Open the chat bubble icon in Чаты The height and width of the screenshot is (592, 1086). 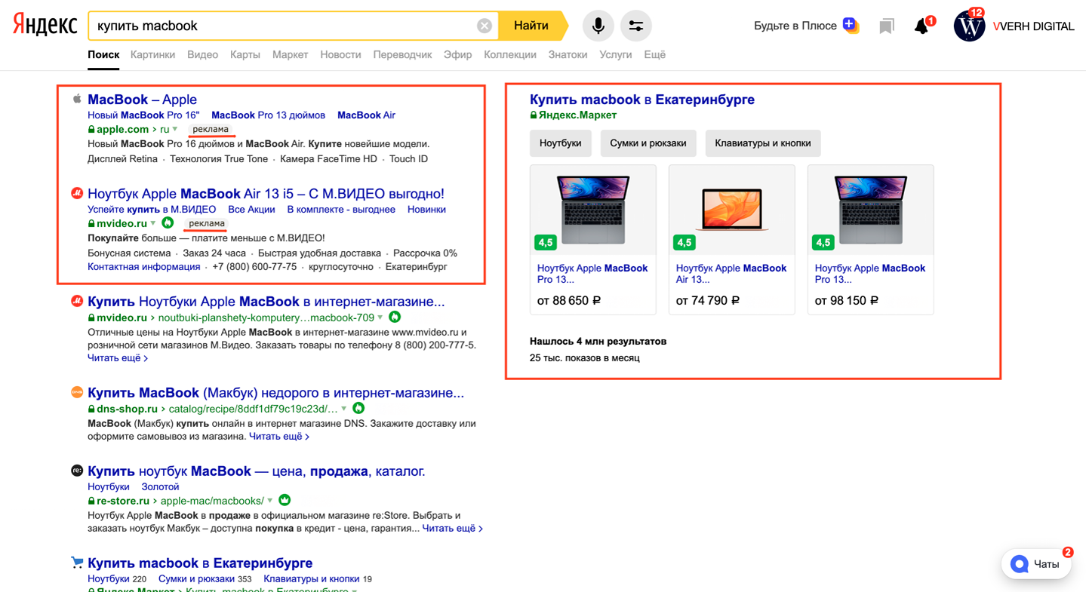pos(1020,564)
